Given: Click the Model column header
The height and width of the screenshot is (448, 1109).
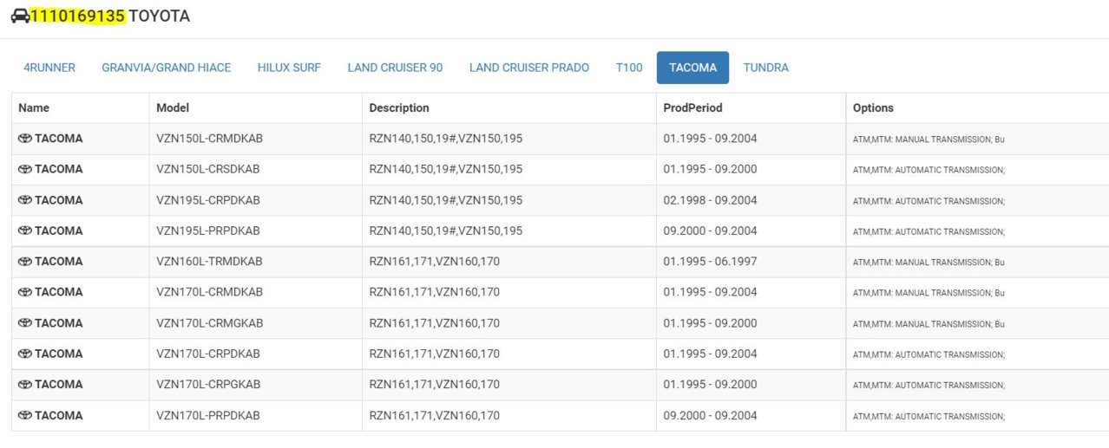Looking at the screenshot, I should (x=173, y=108).
